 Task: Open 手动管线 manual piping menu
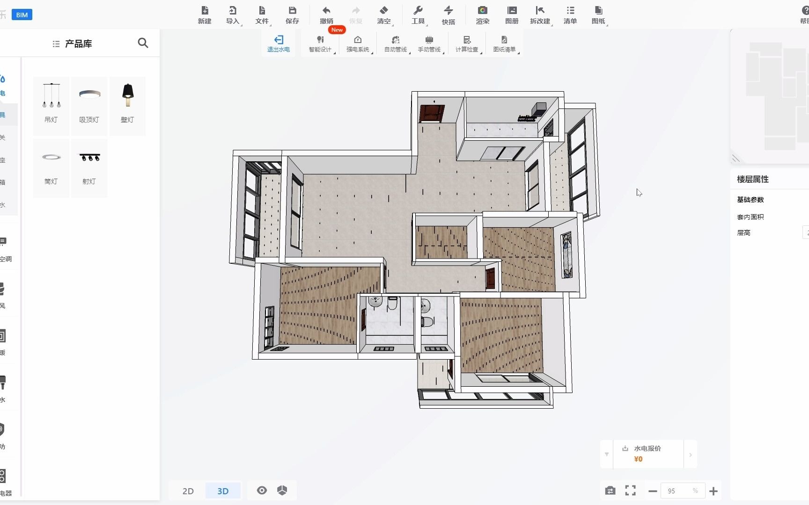click(429, 43)
